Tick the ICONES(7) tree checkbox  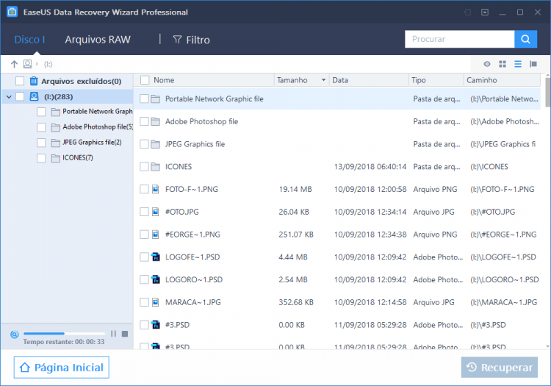[x=41, y=158]
